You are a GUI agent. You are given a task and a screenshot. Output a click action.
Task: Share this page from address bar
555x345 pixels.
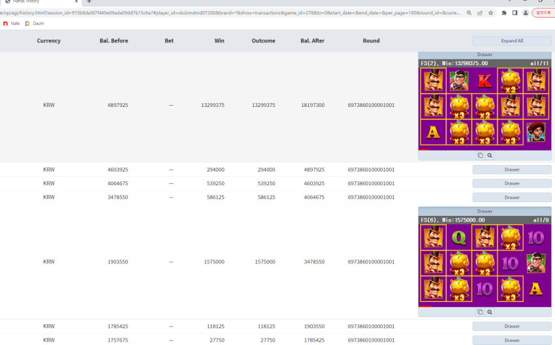tap(480, 13)
